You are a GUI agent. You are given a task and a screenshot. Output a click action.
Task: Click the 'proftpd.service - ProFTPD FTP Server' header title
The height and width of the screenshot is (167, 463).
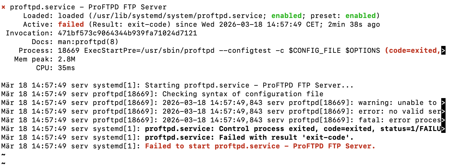[88, 7]
